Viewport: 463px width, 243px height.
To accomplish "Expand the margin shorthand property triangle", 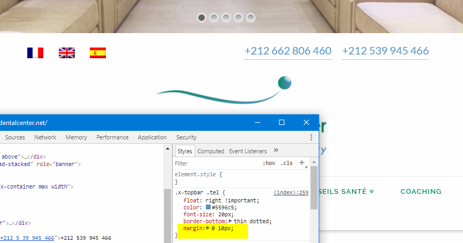I will (209, 228).
